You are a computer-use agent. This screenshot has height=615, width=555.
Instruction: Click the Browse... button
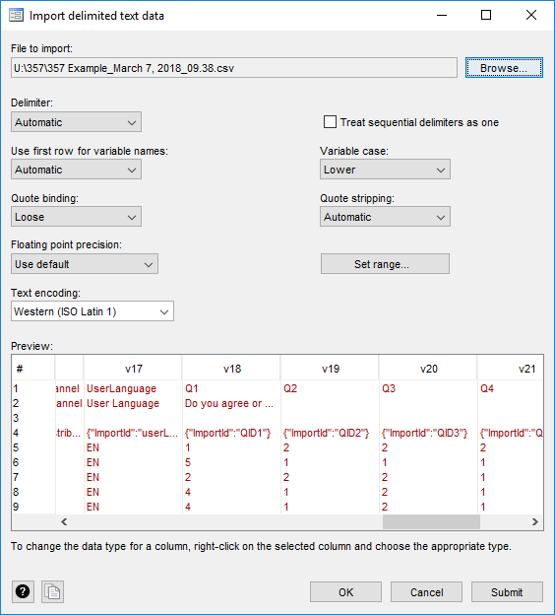(504, 68)
